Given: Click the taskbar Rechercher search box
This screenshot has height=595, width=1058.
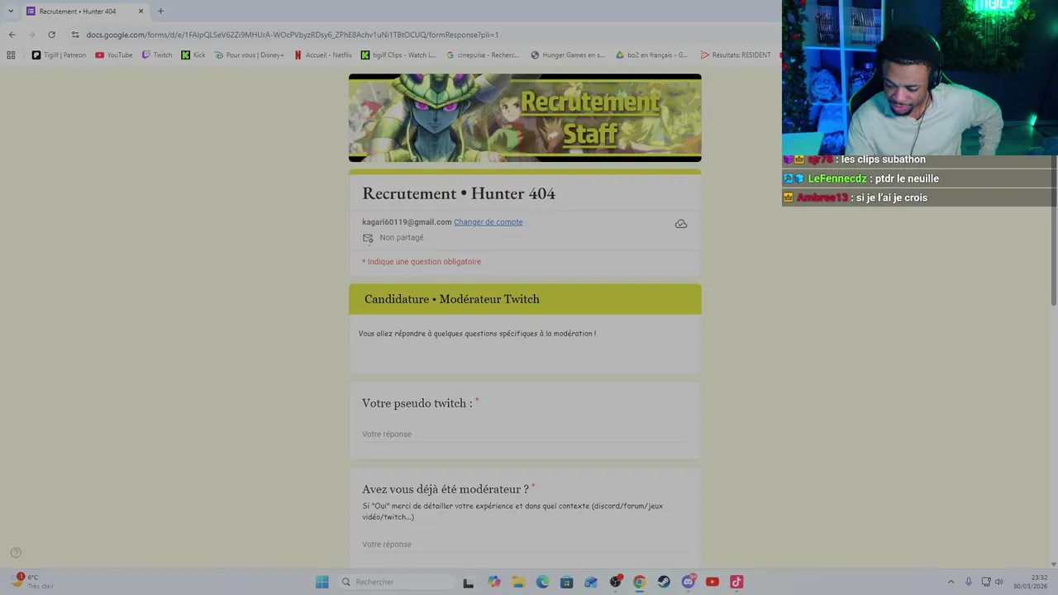Looking at the screenshot, I should 397,582.
